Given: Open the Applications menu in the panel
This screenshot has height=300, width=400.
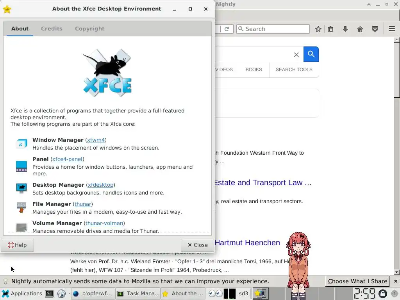Looking at the screenshot, I should point(22,294).
